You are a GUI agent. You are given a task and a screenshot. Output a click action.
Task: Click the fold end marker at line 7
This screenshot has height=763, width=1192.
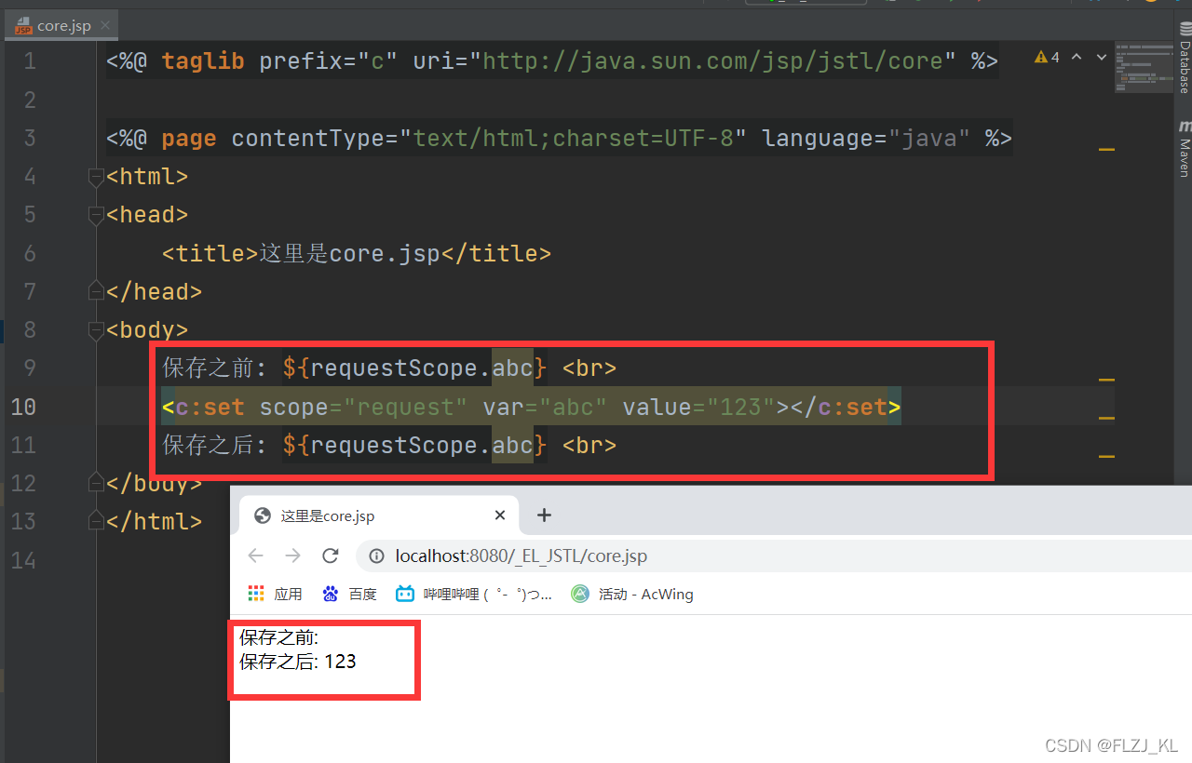point(94,291)
